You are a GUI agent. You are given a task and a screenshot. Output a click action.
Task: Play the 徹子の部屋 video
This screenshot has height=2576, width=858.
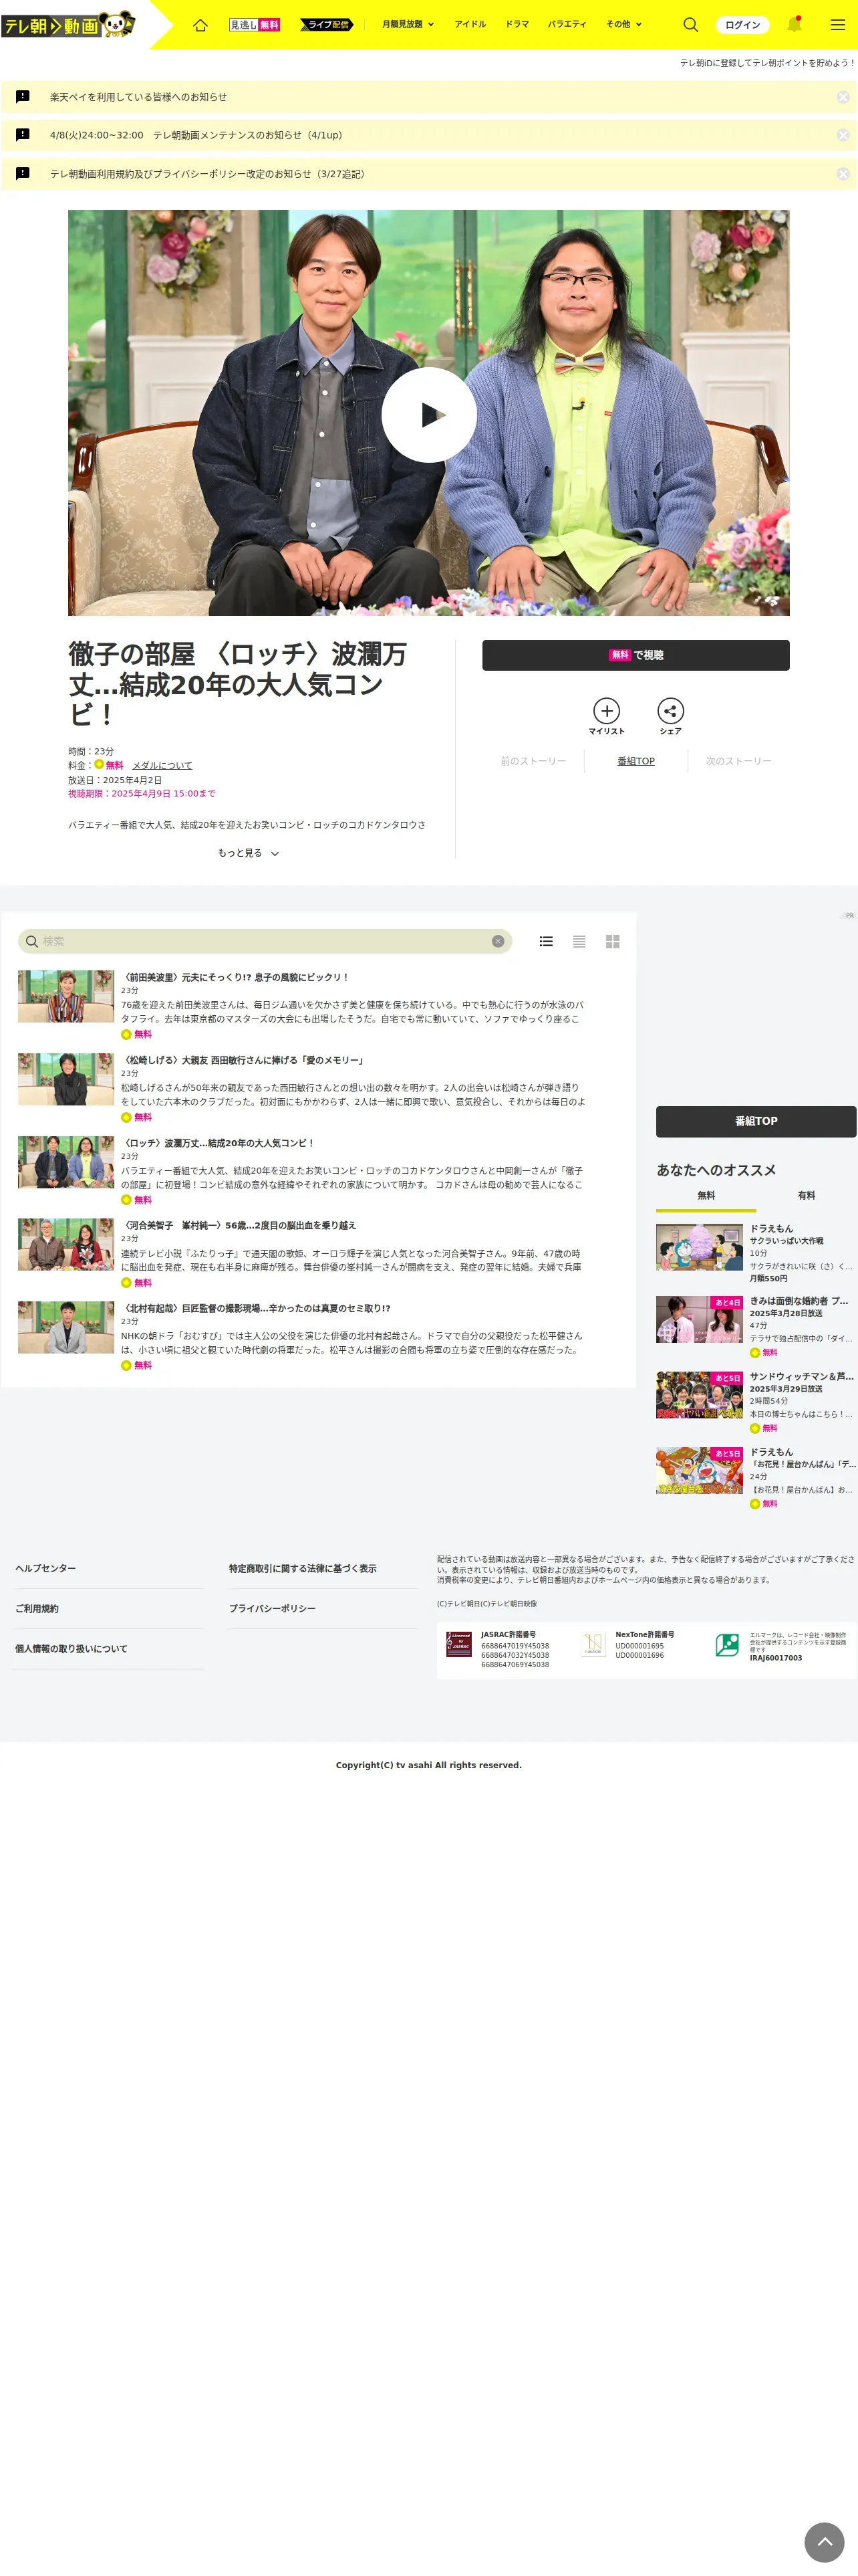pyautogui.click(x=428, y=414)
